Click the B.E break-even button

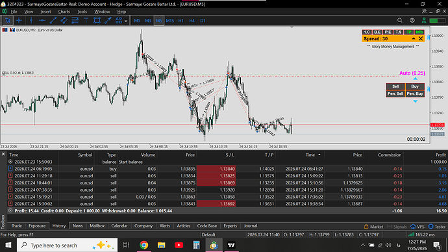tap(377, 32)
